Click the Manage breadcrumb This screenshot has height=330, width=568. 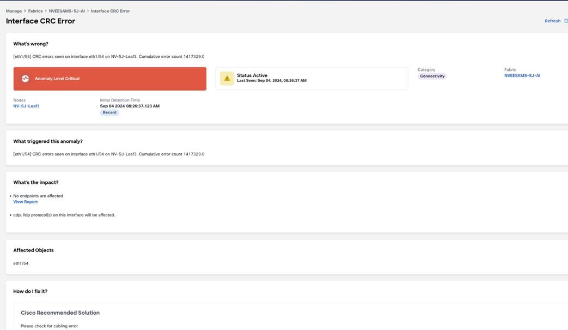[x=14, y=11]
